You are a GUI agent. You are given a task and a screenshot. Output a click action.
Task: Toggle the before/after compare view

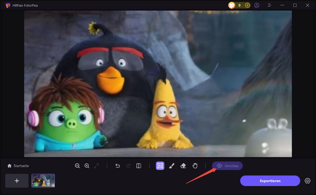139,166
